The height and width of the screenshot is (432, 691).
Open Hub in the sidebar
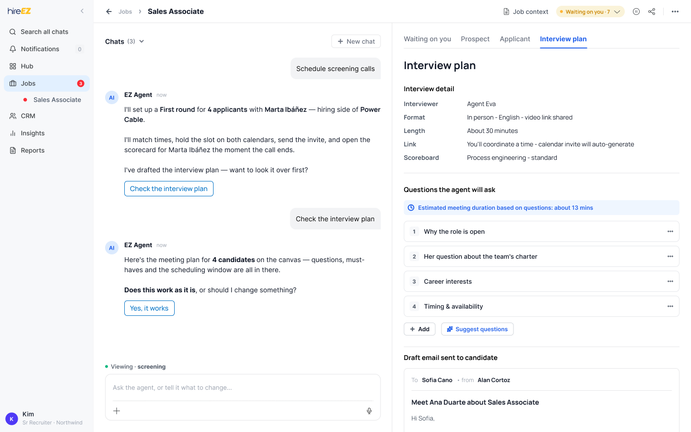[x=47, y=66]
